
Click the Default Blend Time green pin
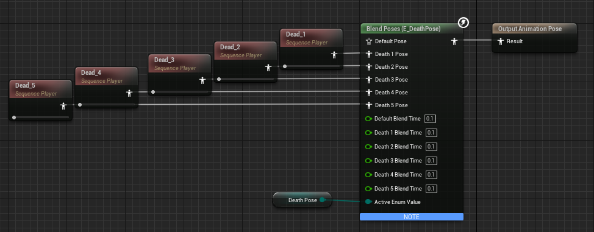[x=368, y=119]
